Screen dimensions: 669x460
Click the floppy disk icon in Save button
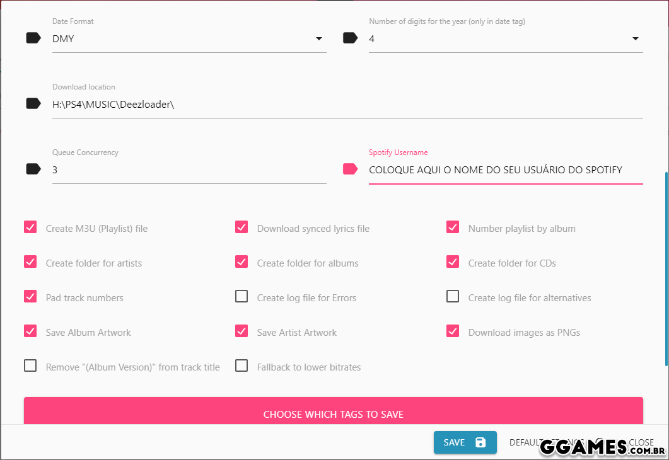coord(480,442)
